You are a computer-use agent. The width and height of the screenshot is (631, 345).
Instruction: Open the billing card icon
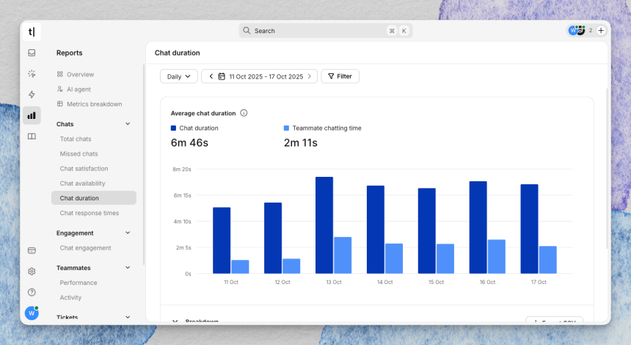[32, 250]
